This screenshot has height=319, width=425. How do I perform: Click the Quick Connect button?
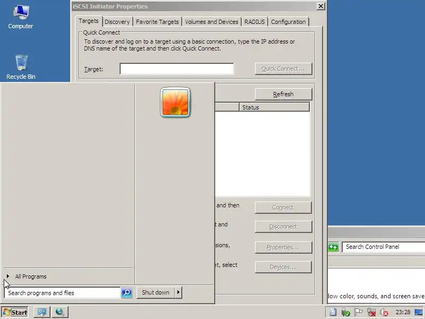tap(283, 69)
